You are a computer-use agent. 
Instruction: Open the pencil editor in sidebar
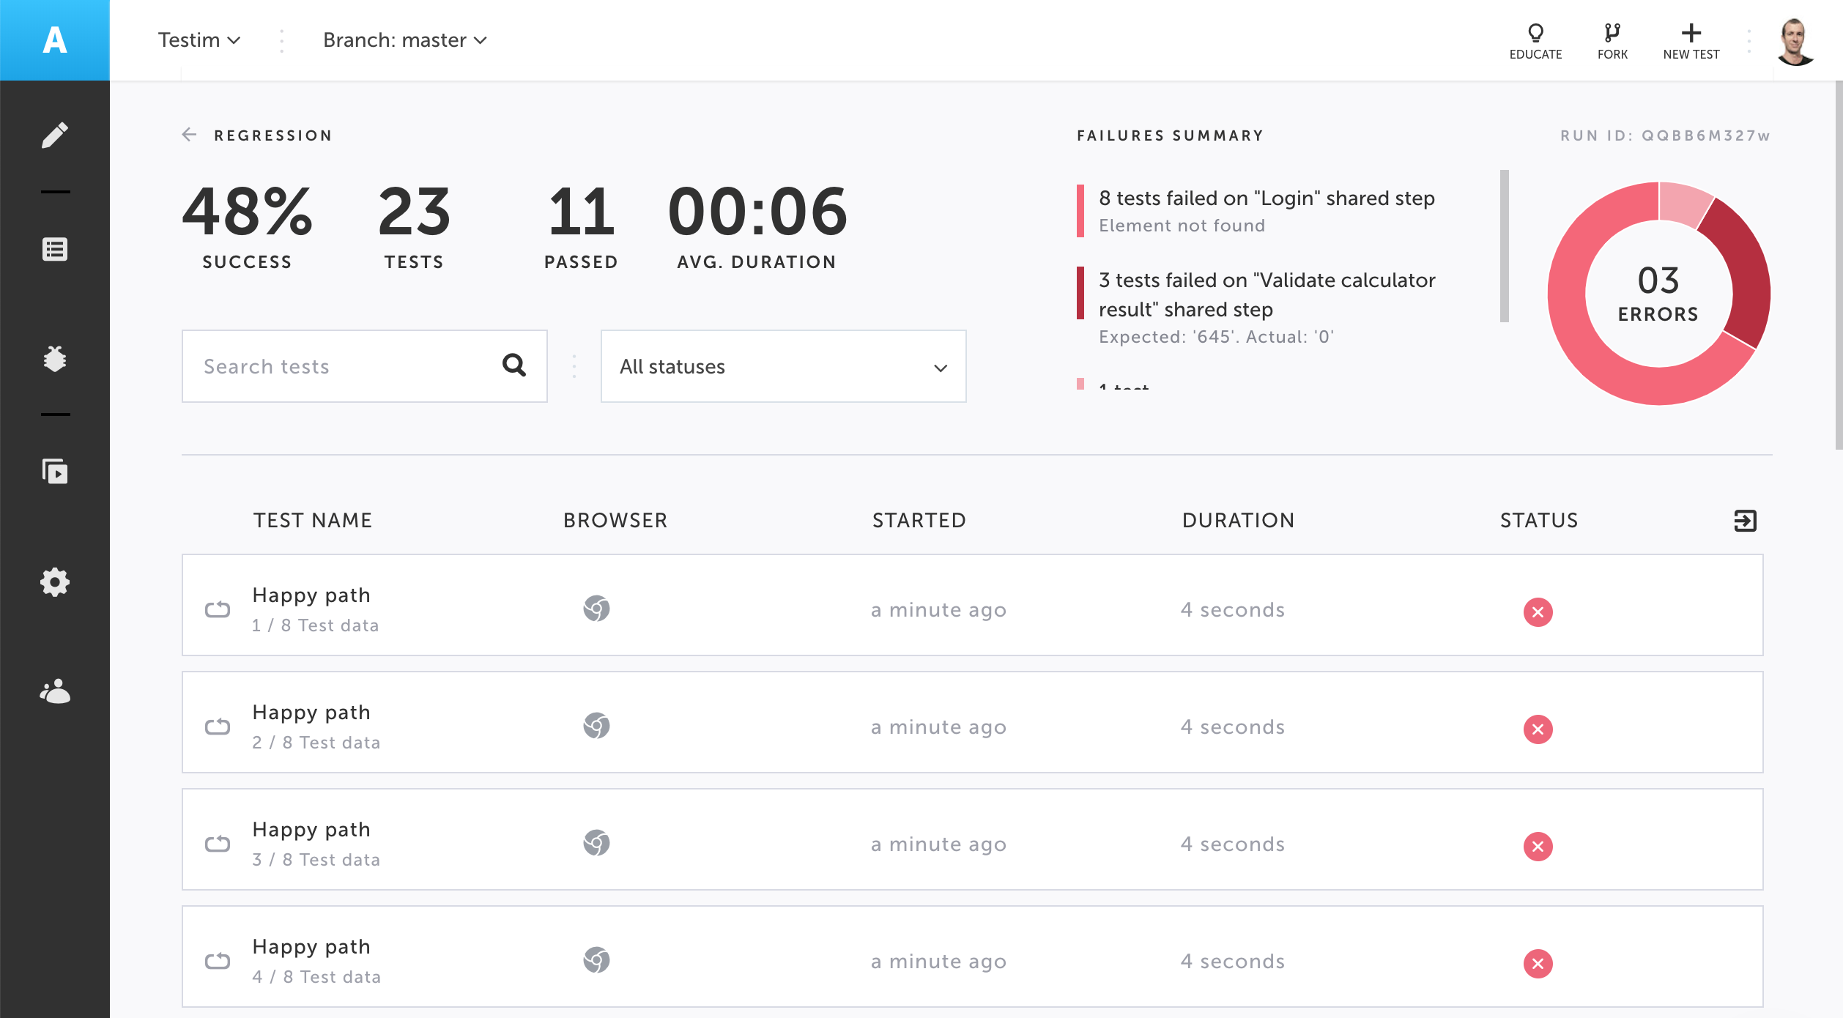55,135
